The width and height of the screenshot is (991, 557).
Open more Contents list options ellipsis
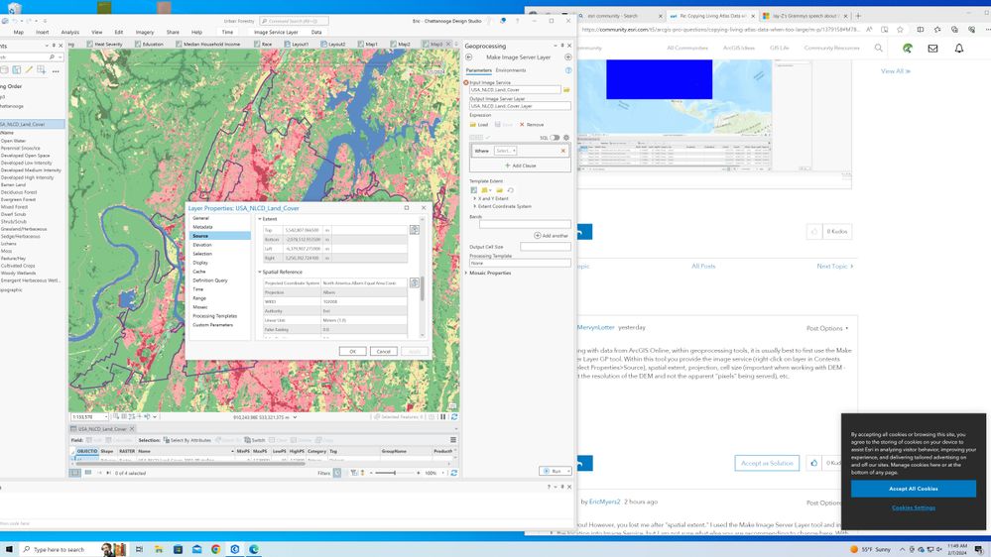tap(56, 70)
